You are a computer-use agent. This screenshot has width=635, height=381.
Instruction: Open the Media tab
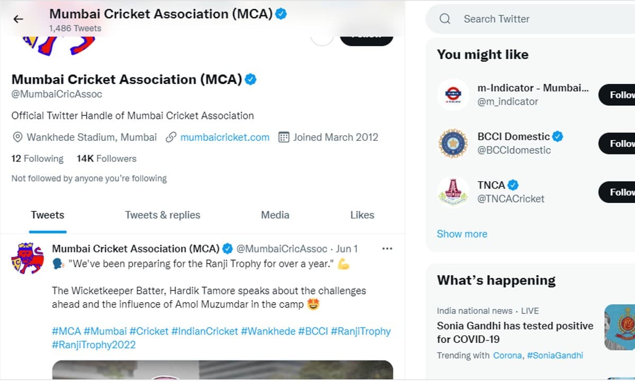coord(275,215)
